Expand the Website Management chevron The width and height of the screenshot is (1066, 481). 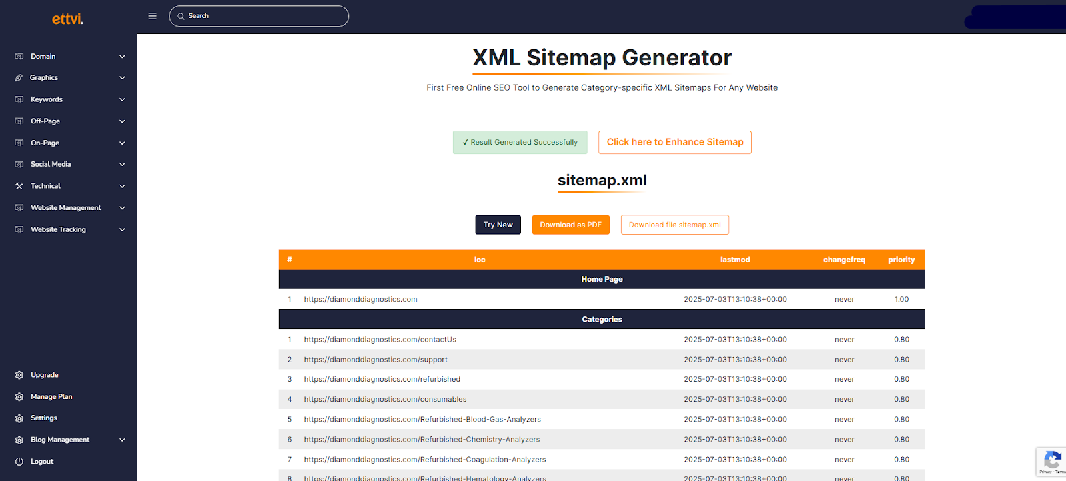(x=122, y=208)
